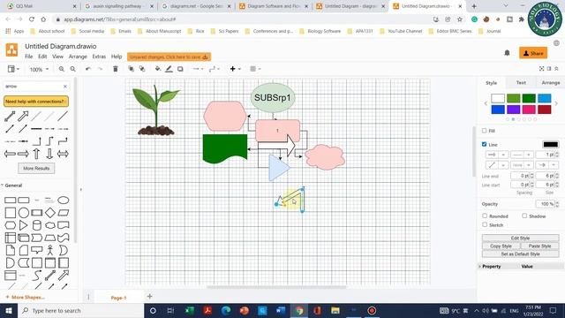Viewport: 565px width, 318px height.
Task: Open the Arrange menu
Action: (x=78, y=57)
